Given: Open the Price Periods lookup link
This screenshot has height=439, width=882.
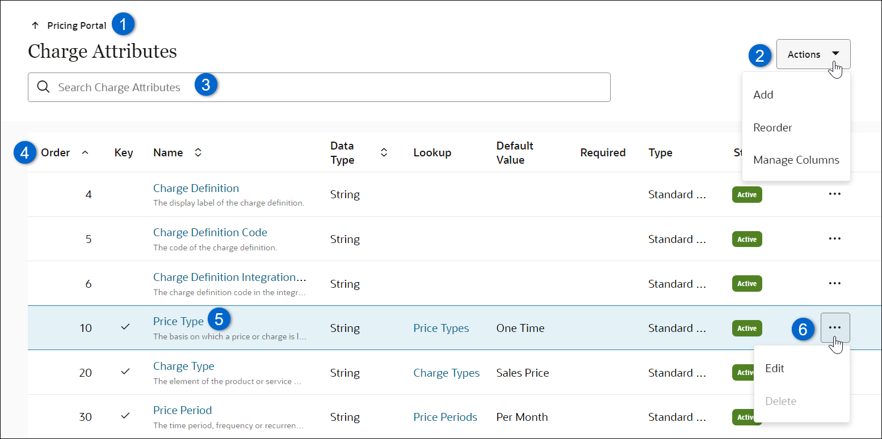Looking at the screenshot, I should click(445, 417).
